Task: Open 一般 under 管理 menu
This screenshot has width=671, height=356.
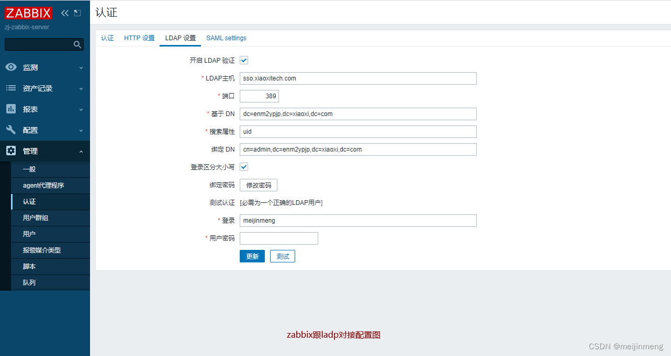Action: (50, 169)
